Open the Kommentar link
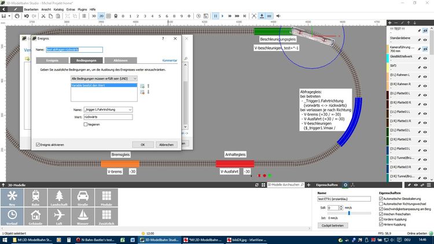This screenshot has height=244, width=434. (170, 60)
